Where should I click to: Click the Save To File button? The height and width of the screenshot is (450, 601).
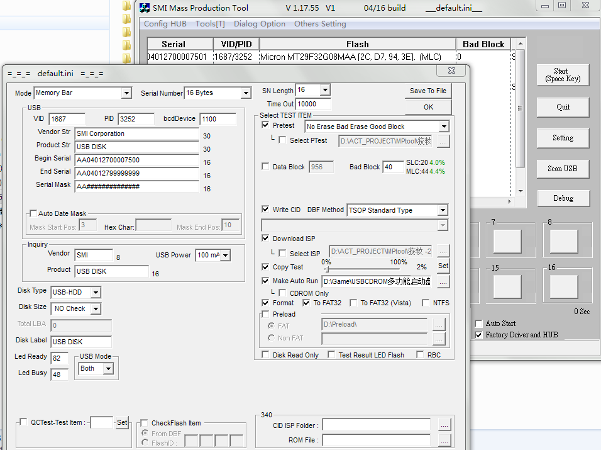(427, 91)
